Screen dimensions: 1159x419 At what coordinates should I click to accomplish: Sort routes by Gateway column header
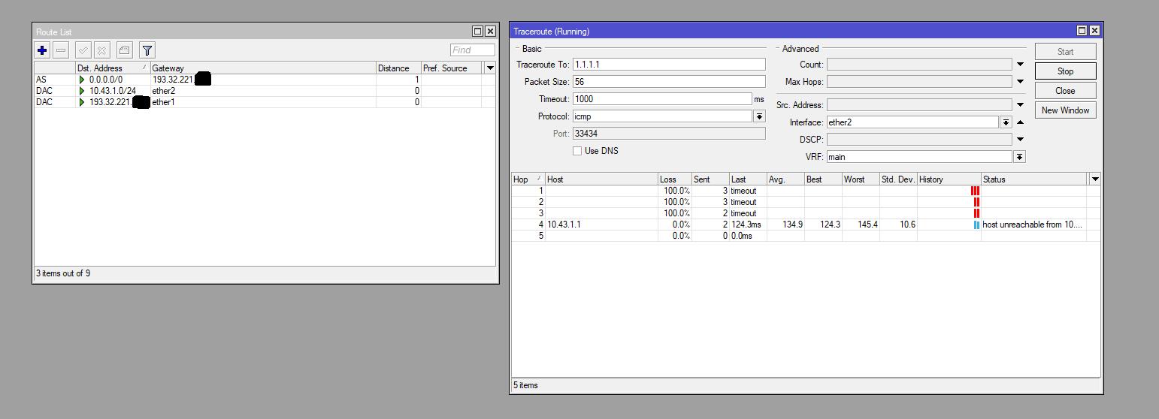point(263,68)
